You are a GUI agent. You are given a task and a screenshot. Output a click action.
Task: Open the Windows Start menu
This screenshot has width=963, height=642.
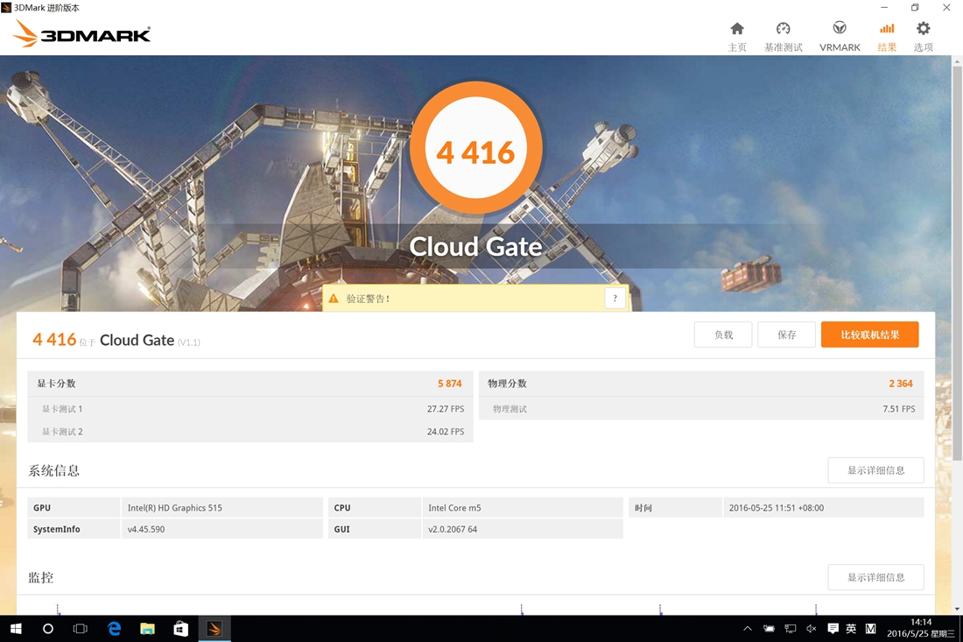[x=16, y=629]
